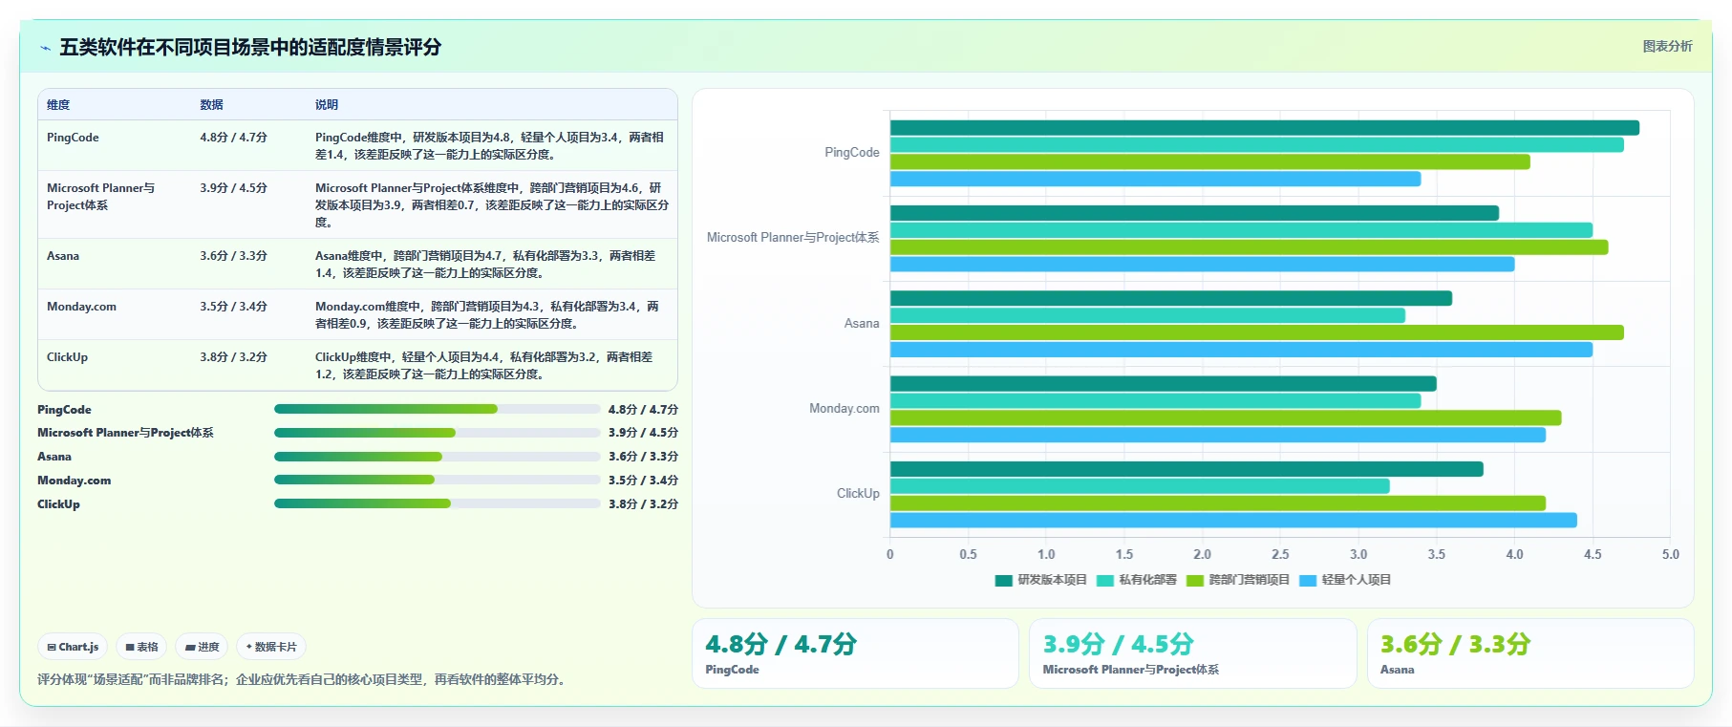Click the 进度 chip
The height and width of the screenshot is (727, 1732).
202,647
